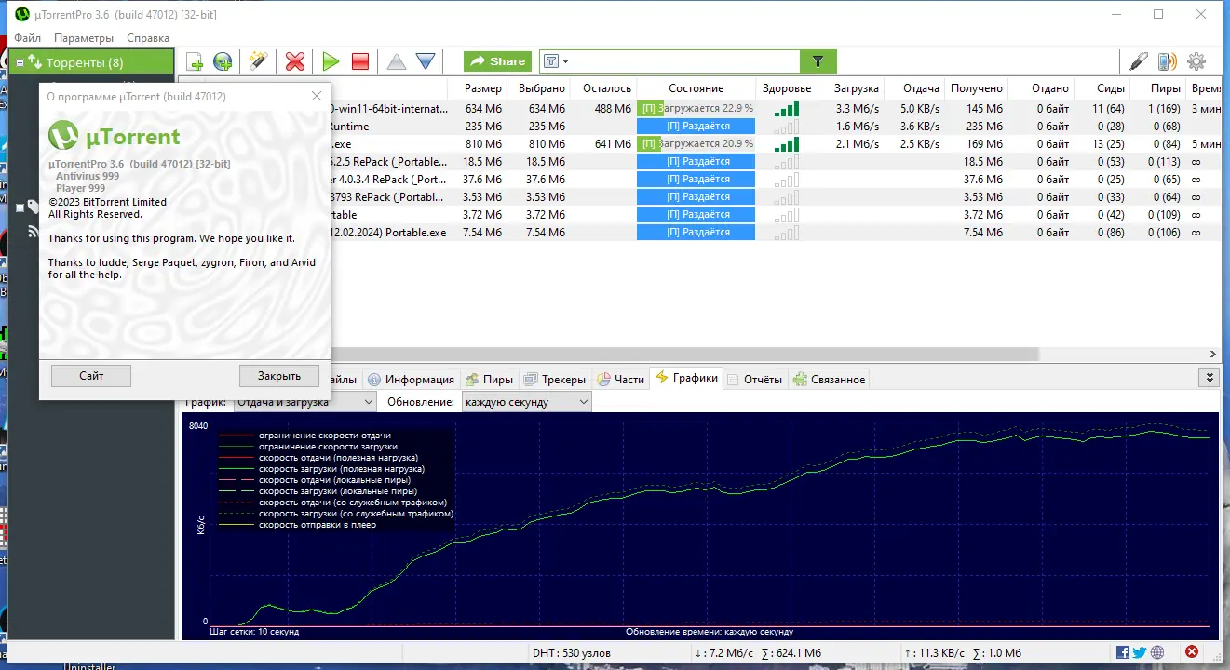The width and height of the screenshot is (1230, 670).
Task: Click the Загружается 20.9 % progress bar
Action: tap(696, 144)
